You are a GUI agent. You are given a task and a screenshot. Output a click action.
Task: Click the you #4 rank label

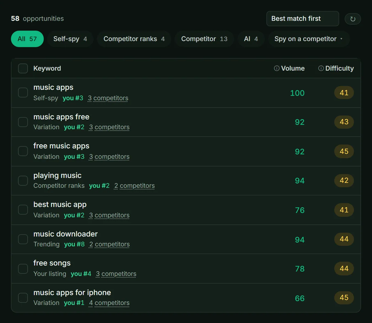(81, 274)
